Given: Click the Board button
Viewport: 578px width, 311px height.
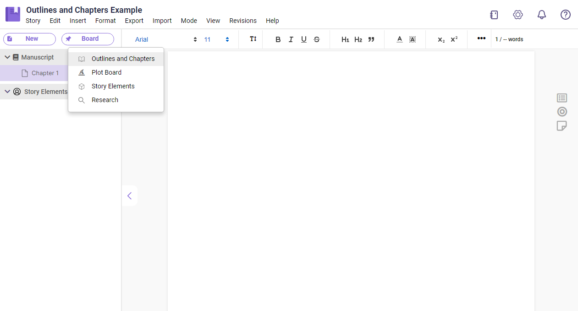Looking at the screenshot, I should pyautogui.click(x=88, y=39).
